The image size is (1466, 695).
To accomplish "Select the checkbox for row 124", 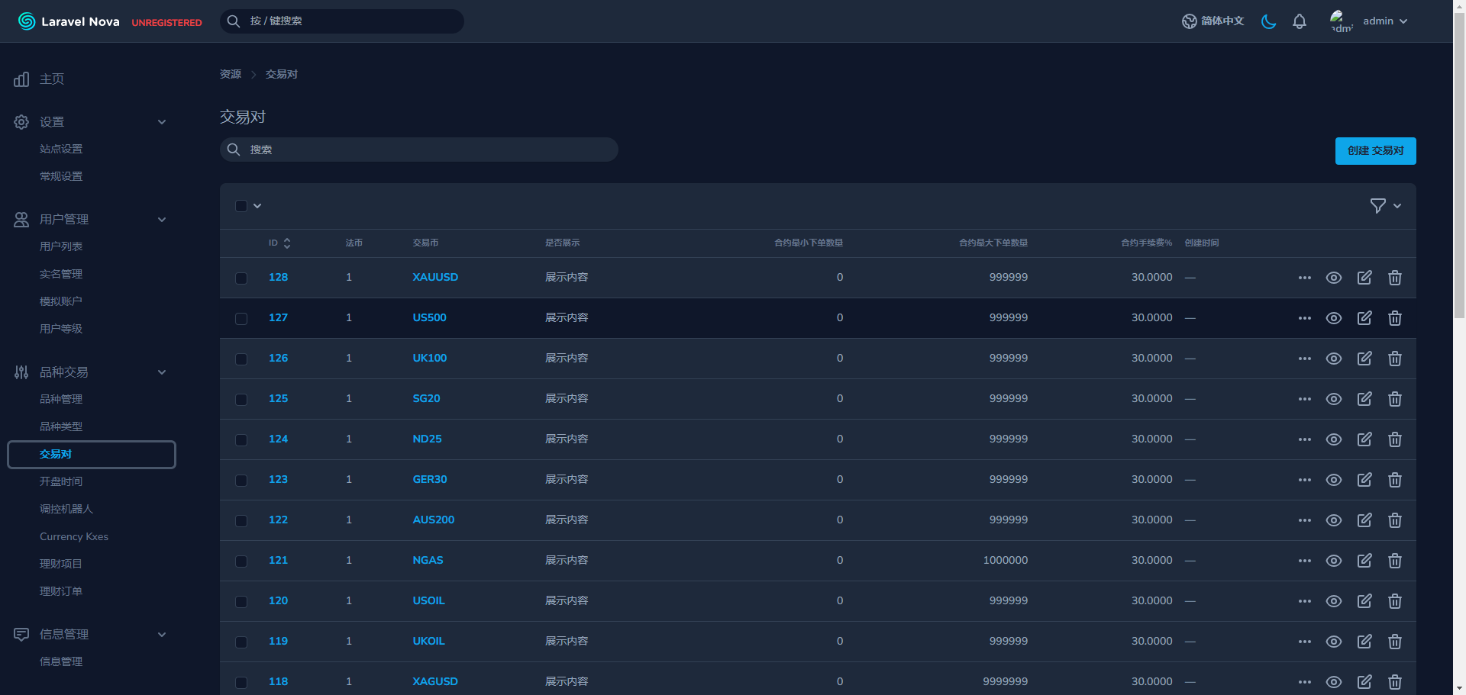I will 241,440.
